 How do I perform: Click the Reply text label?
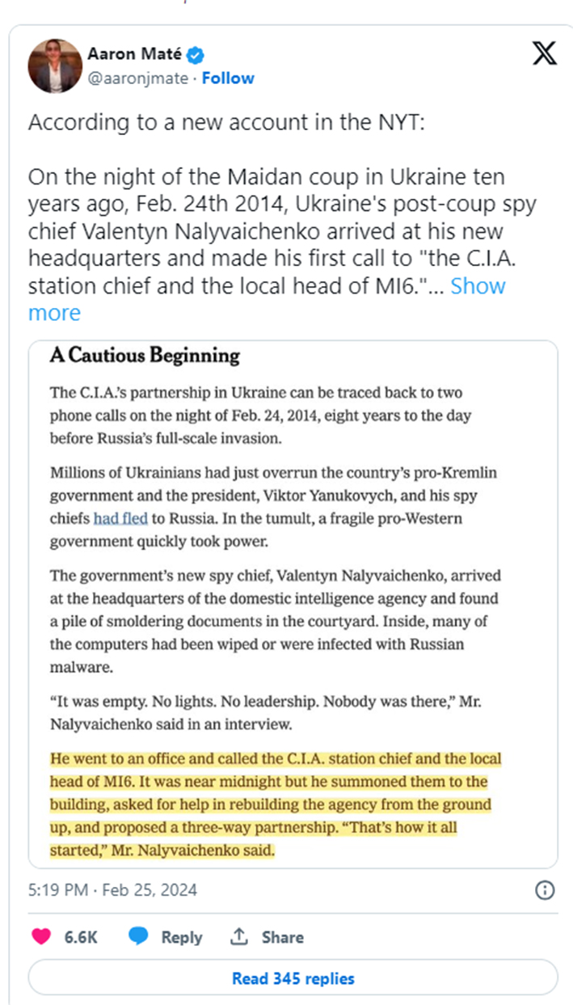coord(181,937)
